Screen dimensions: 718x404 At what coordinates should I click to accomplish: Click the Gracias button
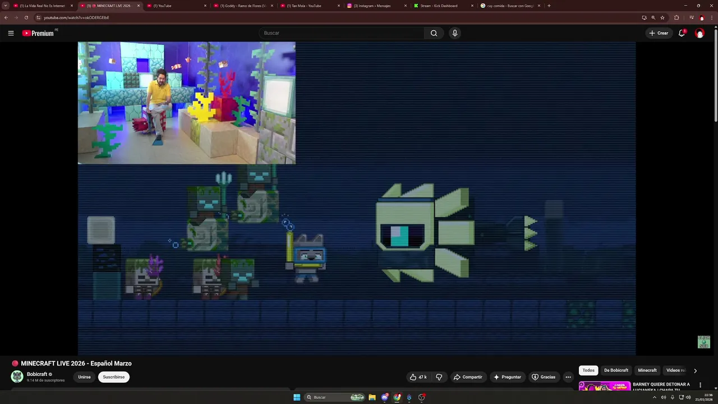pyautogui.click(x=544, y=377)
